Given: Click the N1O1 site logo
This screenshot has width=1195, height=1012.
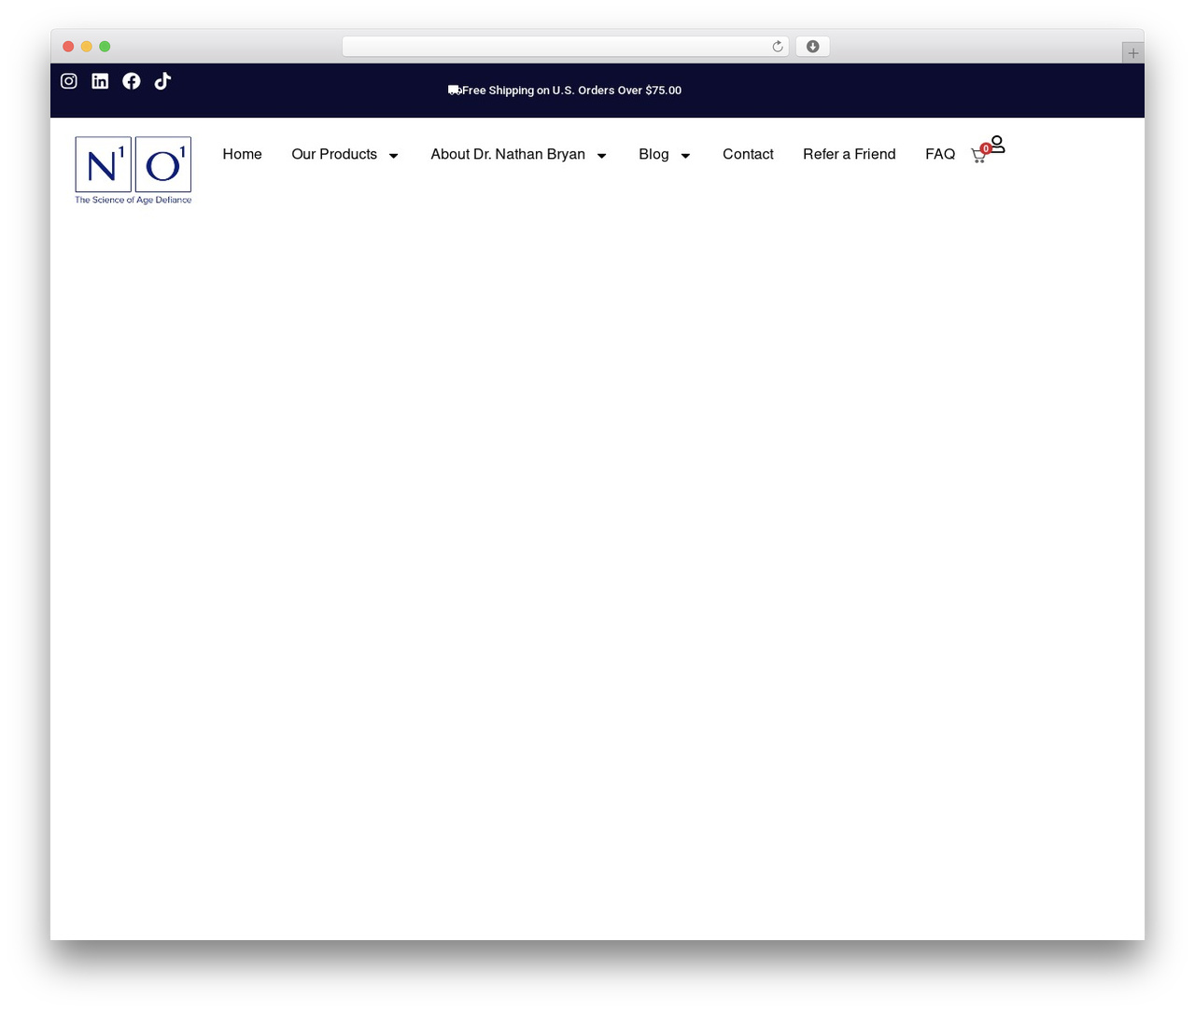Looking at the screenshot, I should click(134, 170).
